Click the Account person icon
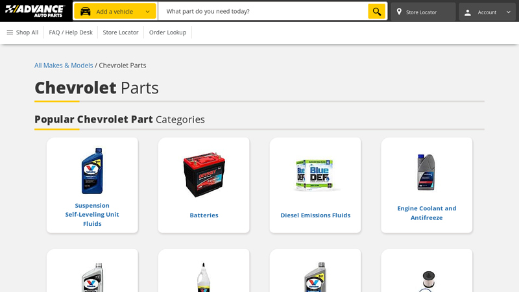The height and width of the screenshot is (292, 519). [x=468, y=12]
